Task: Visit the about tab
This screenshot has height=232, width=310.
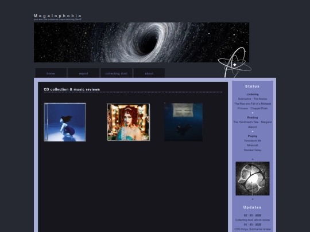Action: pos(149,73)
